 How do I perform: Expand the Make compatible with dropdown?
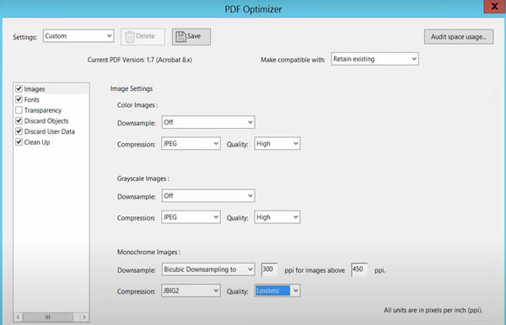[374, 59]
